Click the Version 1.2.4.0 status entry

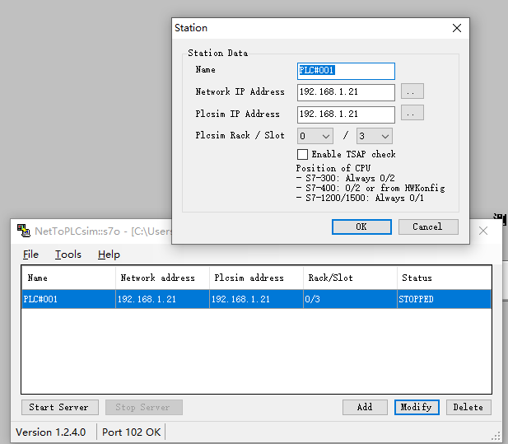click(51, 432)
